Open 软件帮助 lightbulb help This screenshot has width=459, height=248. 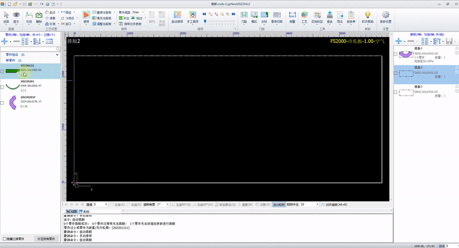pyautogui.click(x=367, y=15)
